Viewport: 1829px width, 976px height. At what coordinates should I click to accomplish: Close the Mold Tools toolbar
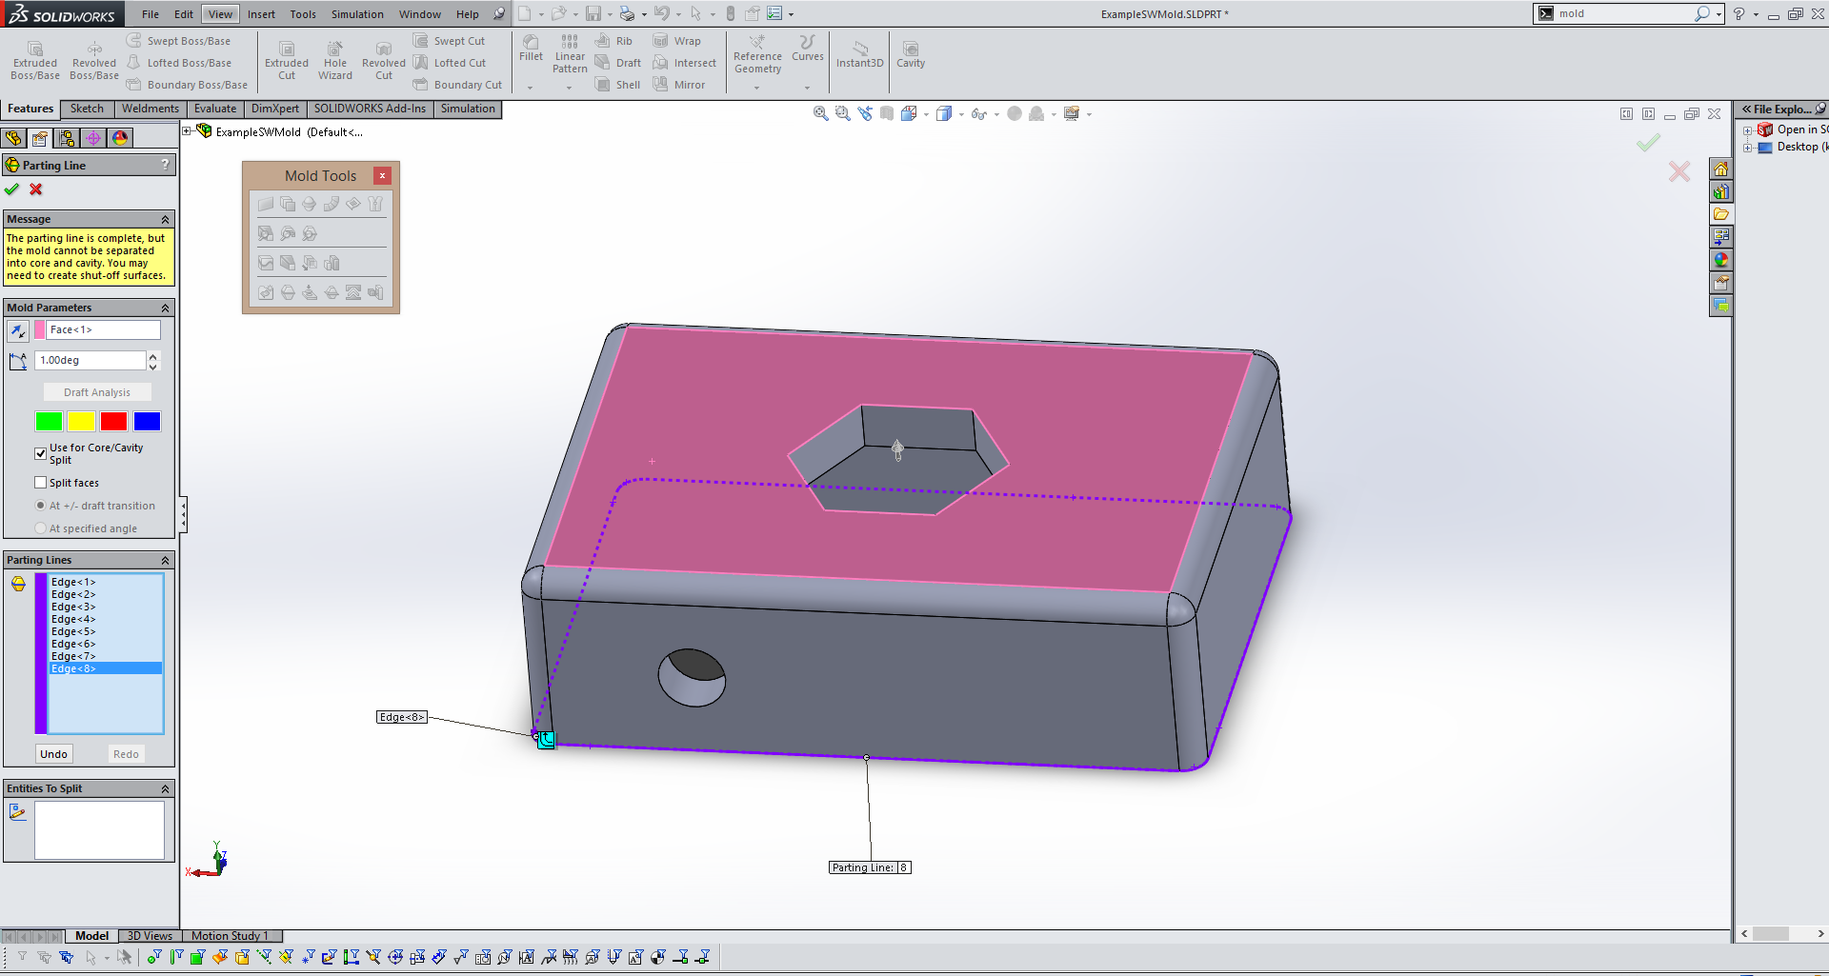click(x=382, y=175)
